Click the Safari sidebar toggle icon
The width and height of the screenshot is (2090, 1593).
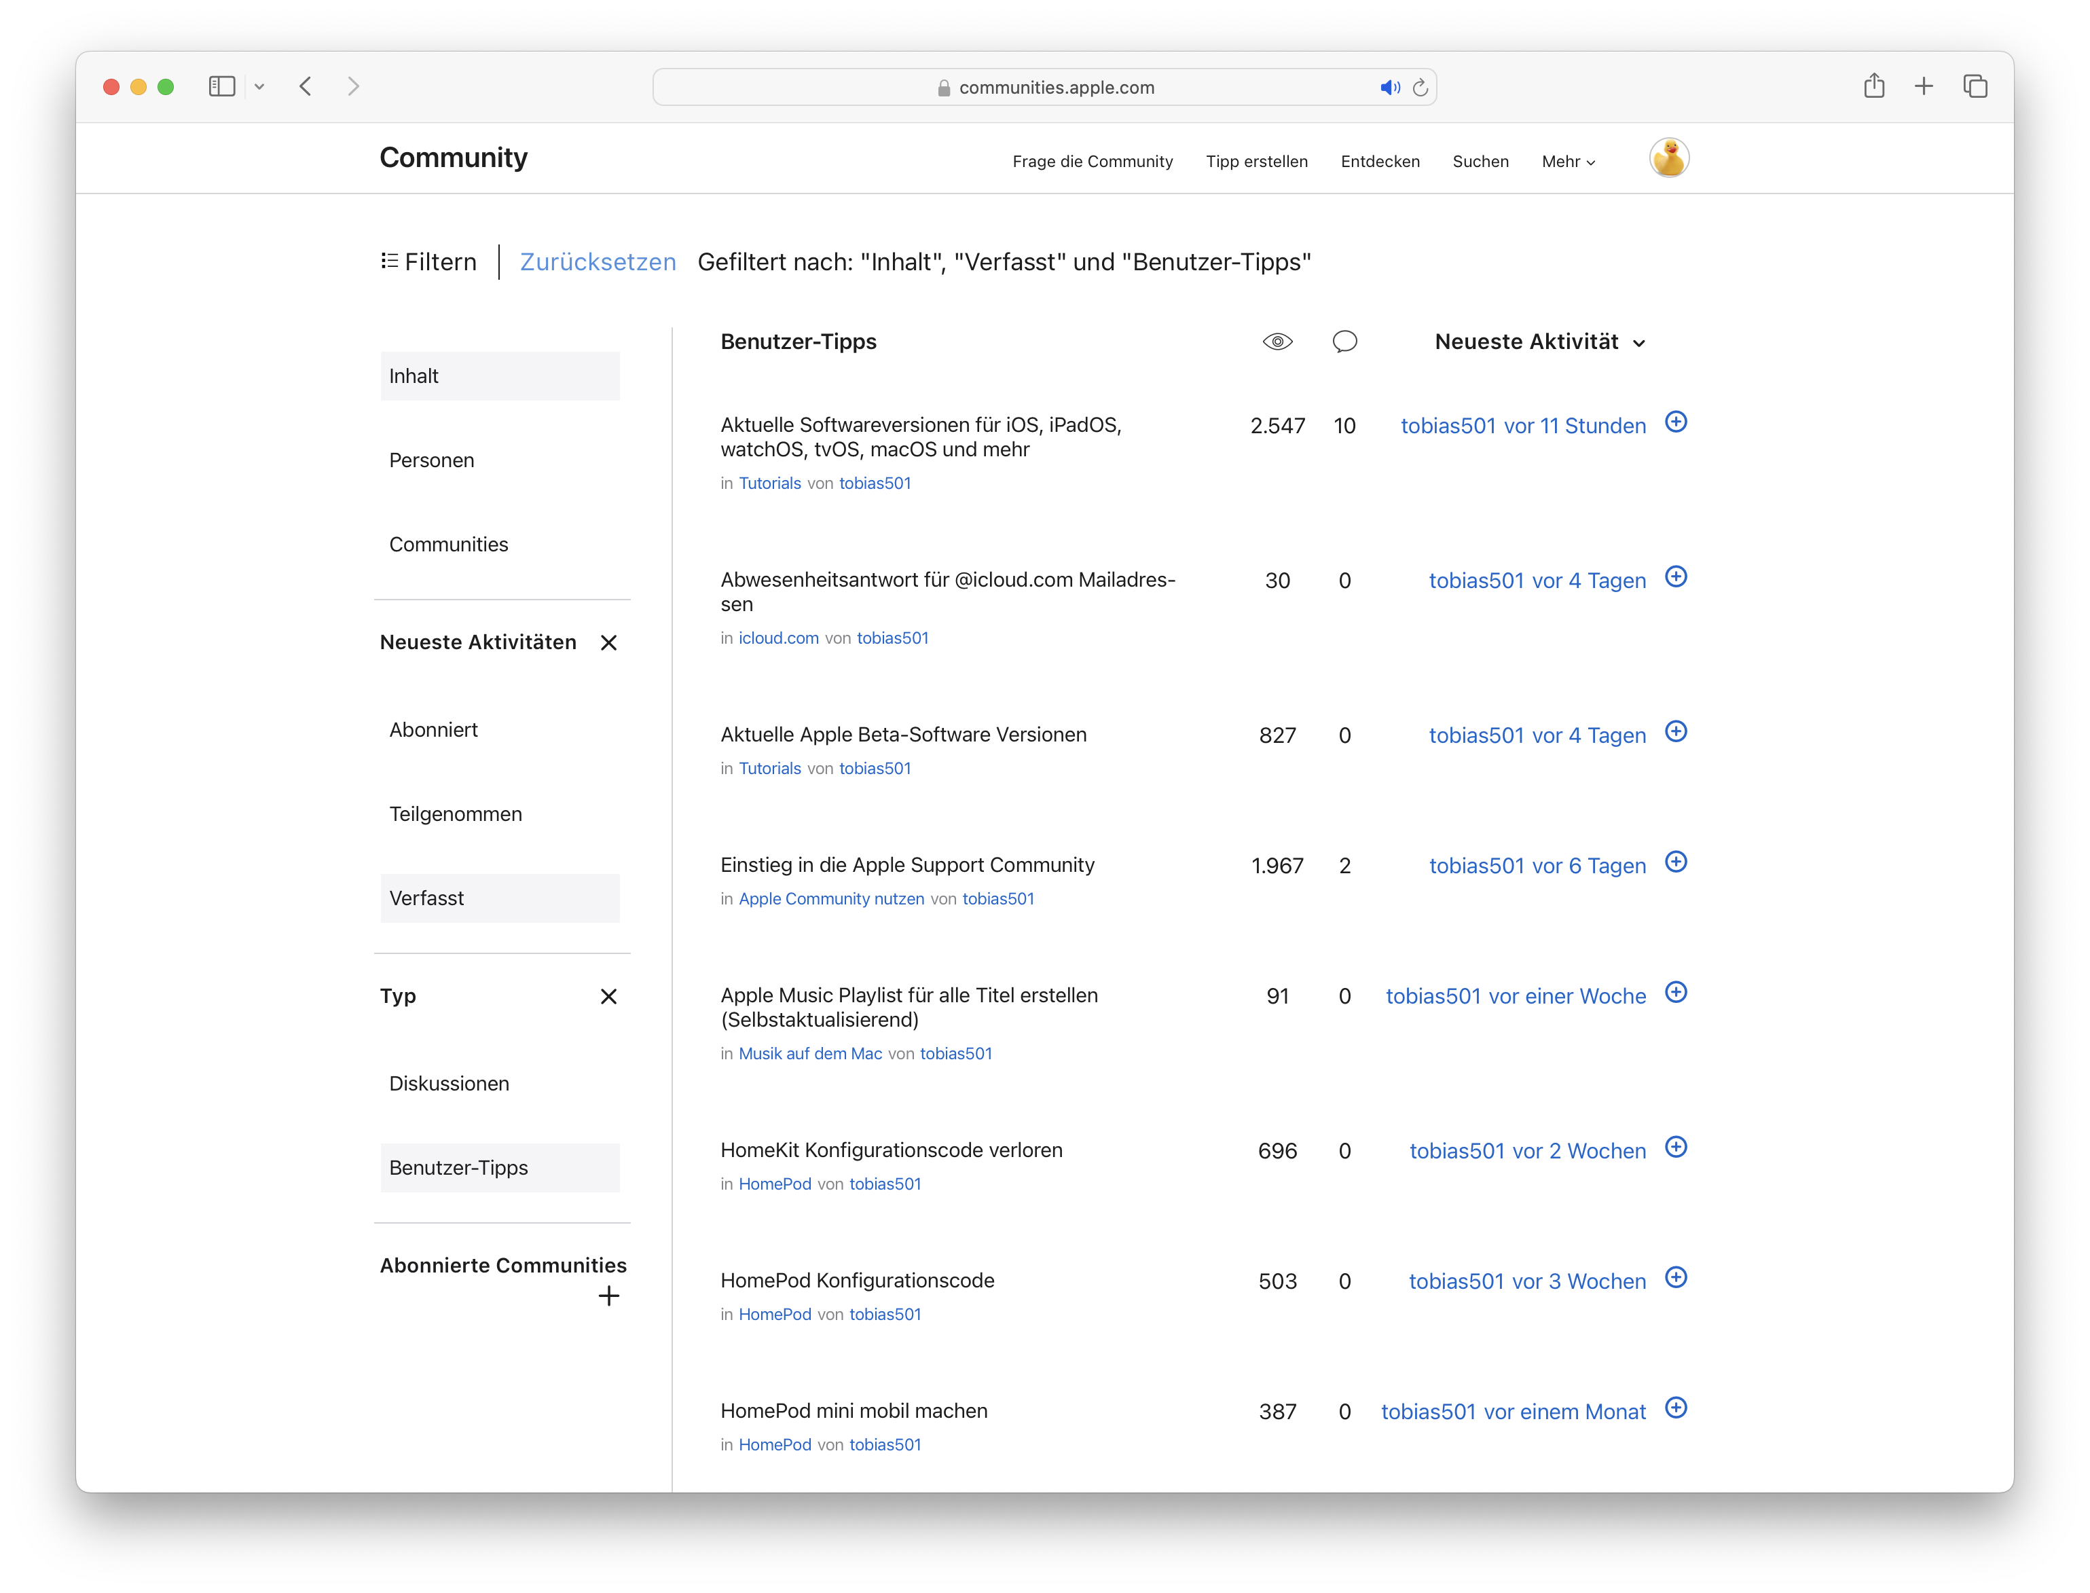pyautogui.click(x=222, y=86)
